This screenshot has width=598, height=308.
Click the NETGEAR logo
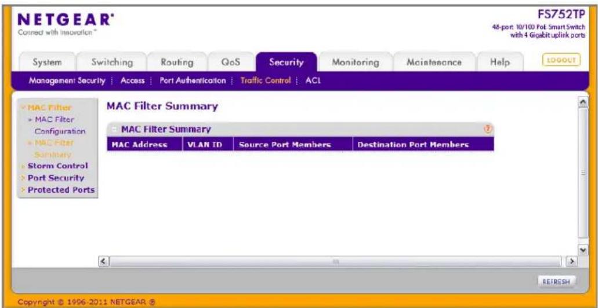coord(66,19)
